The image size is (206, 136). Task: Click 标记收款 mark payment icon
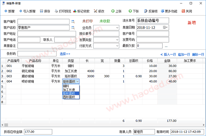pyautogui.click(x=75, y=11)
